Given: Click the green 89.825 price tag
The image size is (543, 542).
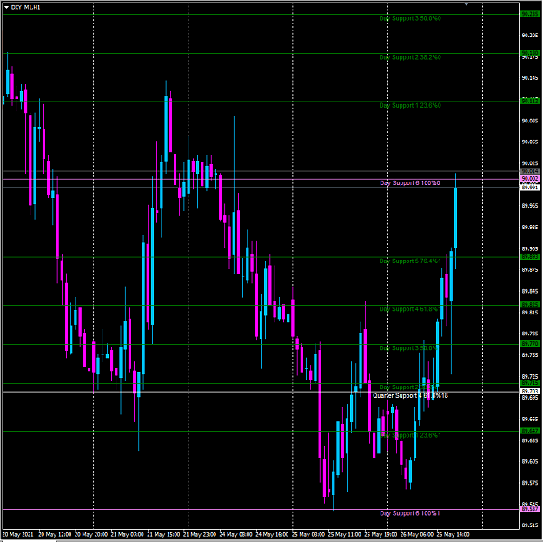Looking at the screenshot, I should (x=530, y=305).
